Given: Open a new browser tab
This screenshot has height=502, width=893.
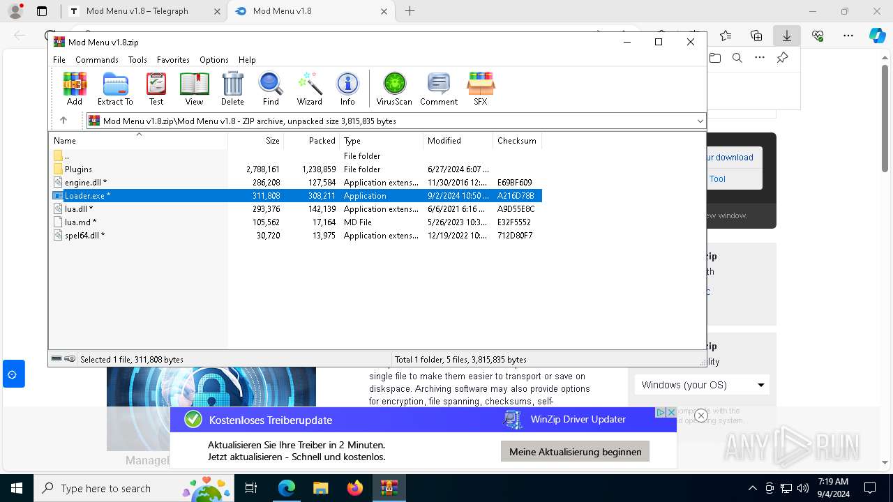Looking at the screenshot, I should [x=410, y=11].
